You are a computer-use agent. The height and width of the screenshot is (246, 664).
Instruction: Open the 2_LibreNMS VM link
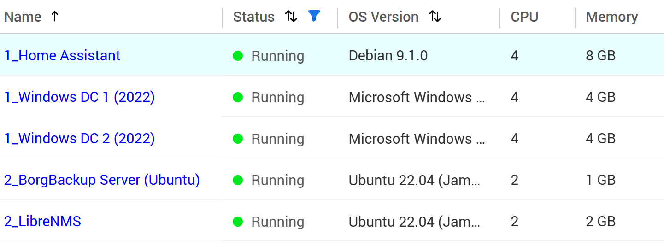(x=42, y=222)
